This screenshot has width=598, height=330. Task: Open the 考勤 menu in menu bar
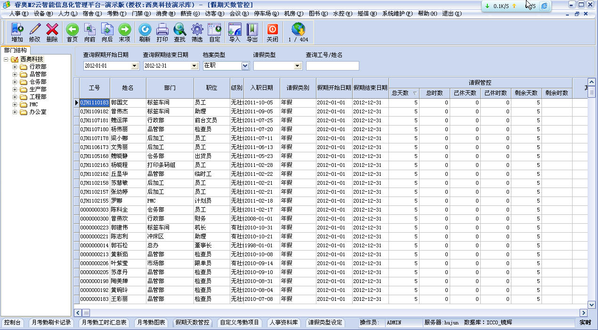(113, 14)
